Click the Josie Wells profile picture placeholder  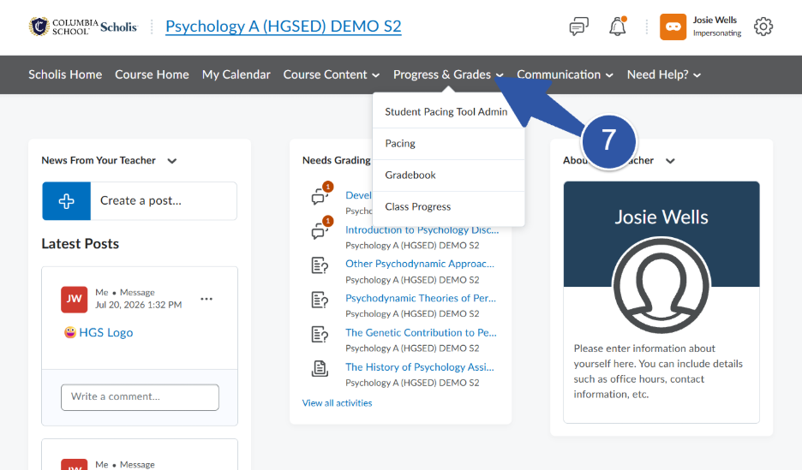pyautogui.click(x=661, y=285)
